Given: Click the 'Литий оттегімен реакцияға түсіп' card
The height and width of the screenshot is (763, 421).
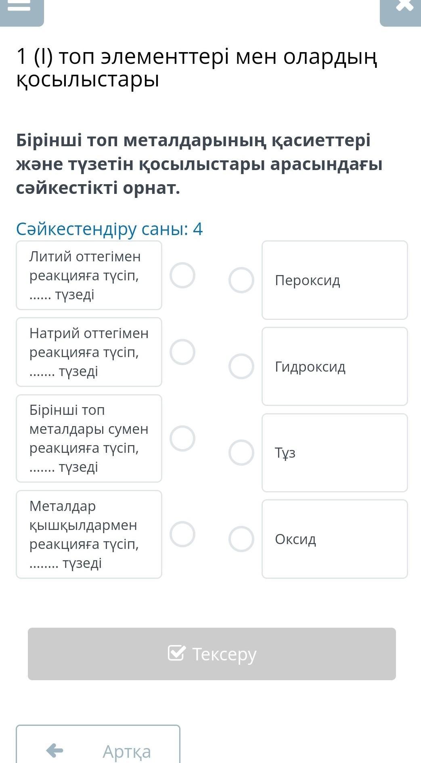Looking at the screenshot, I should pos(89,275).
